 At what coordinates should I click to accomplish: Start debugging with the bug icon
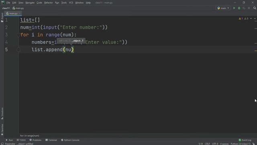239,8
